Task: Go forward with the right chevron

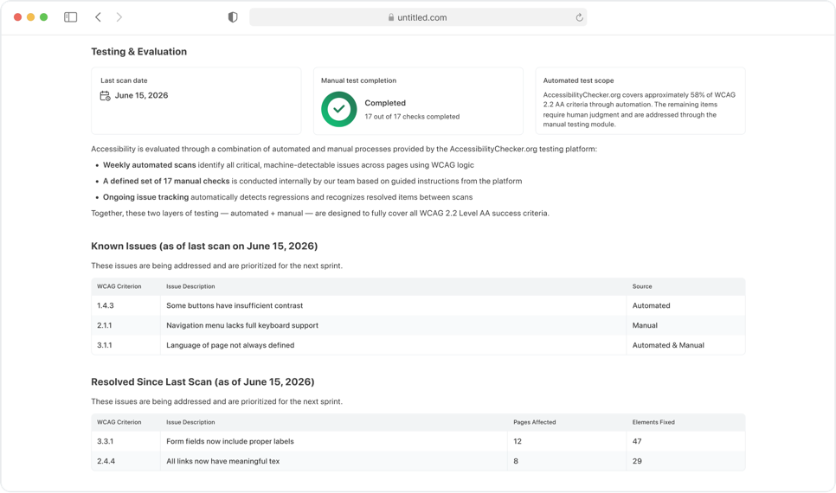Action: (x=119, y=17)
